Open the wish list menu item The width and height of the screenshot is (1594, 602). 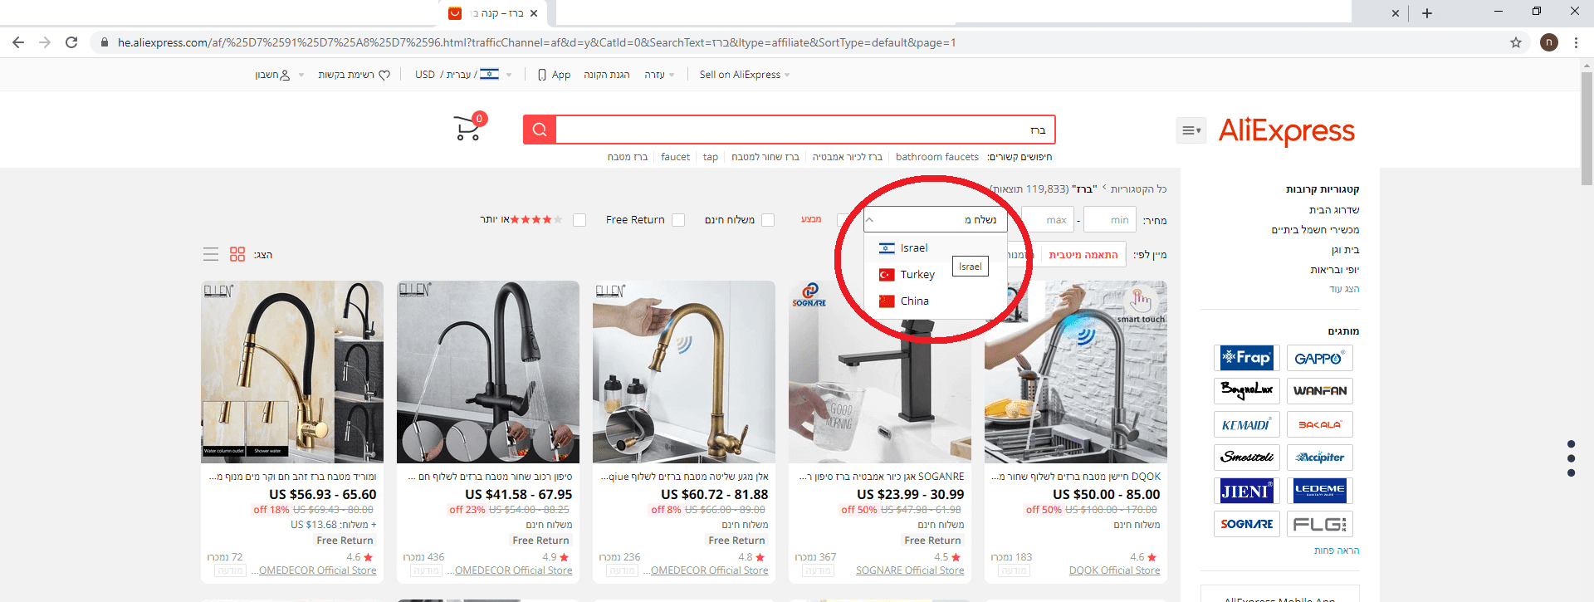(x=354, y=75)
